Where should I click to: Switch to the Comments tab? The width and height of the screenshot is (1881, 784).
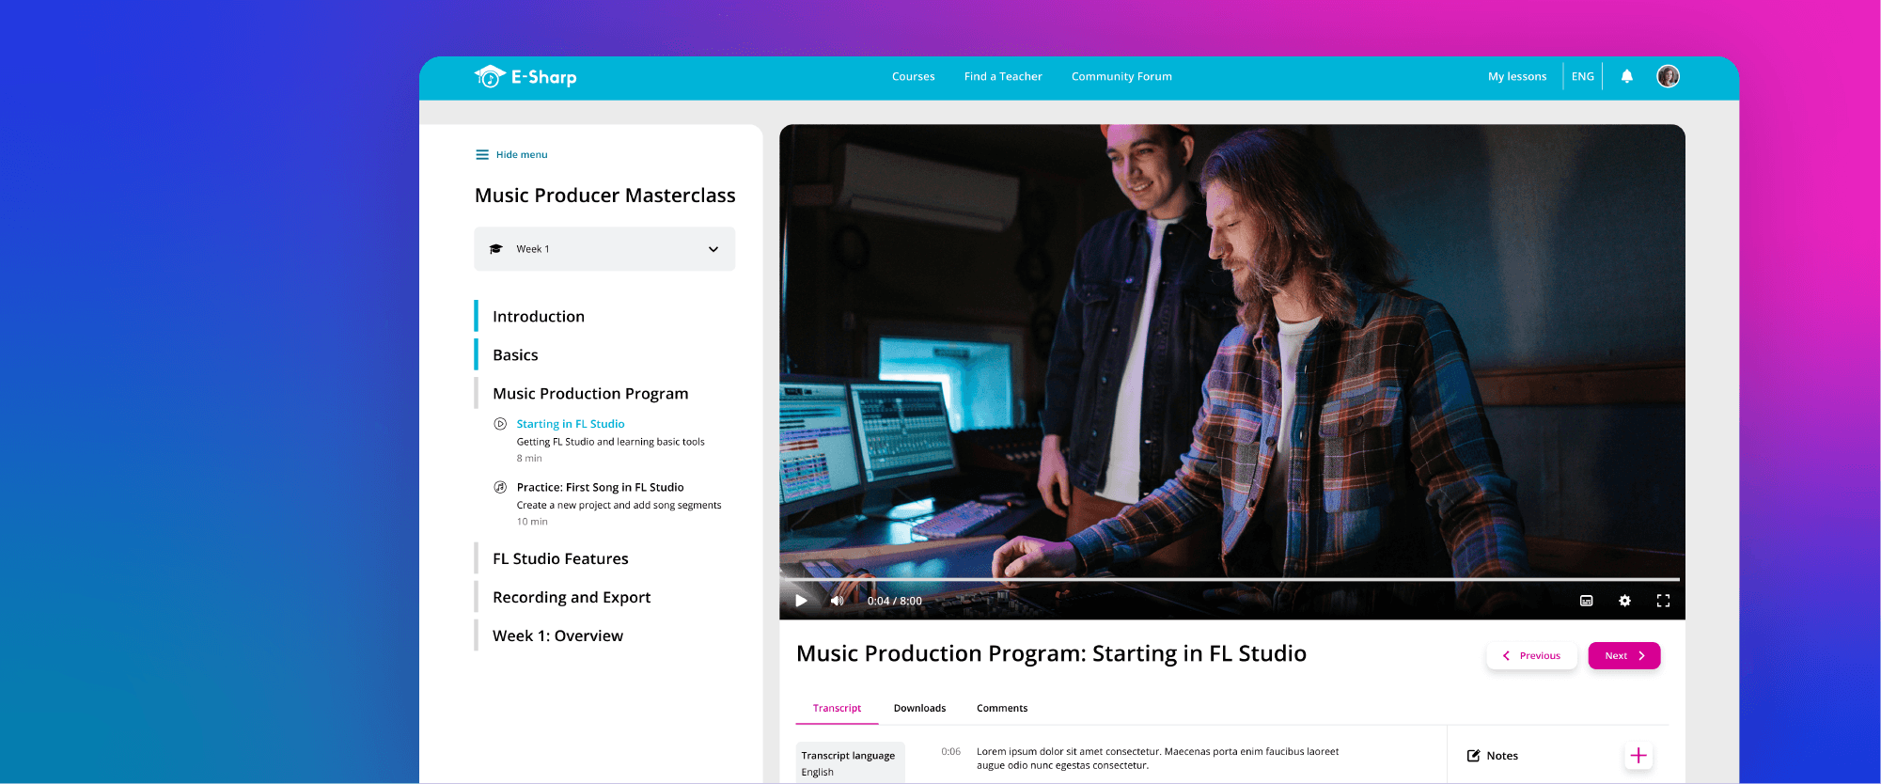[x=1002, y=708]
